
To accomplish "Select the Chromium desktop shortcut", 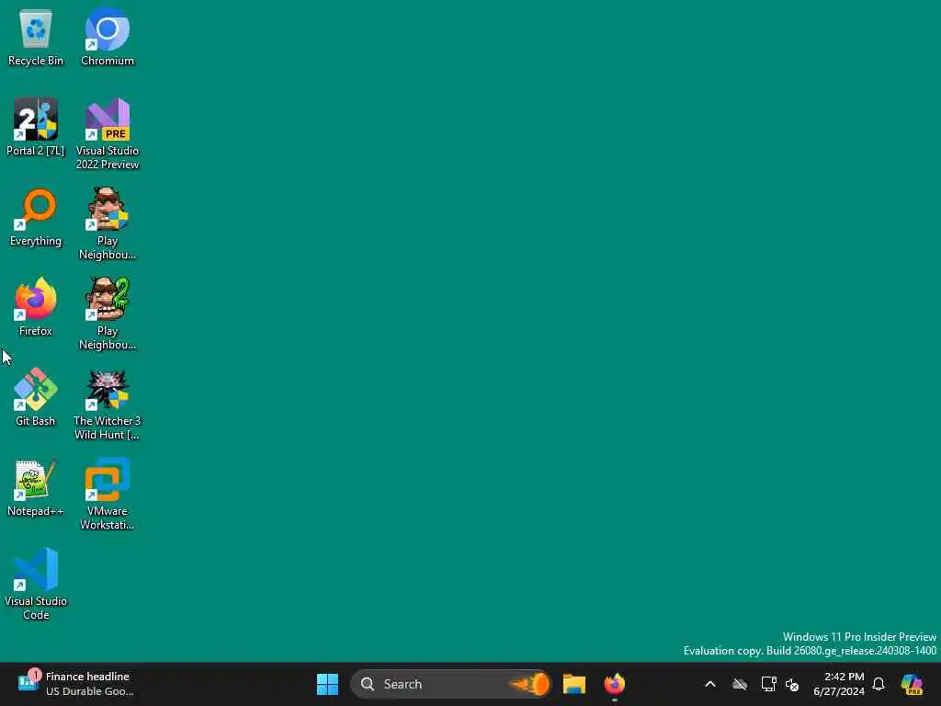I will click(x=108, y=37).
